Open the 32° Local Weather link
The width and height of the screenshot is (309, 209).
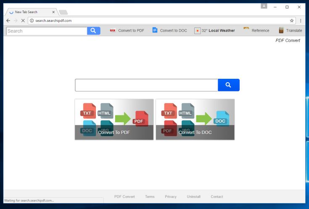pyautogui.click(x=218, y=31)
